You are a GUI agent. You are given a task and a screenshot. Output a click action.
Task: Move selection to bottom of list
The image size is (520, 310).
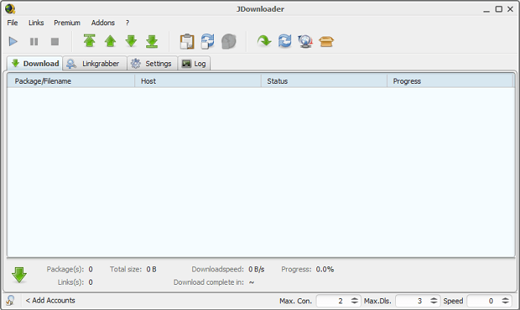point(152,42)
